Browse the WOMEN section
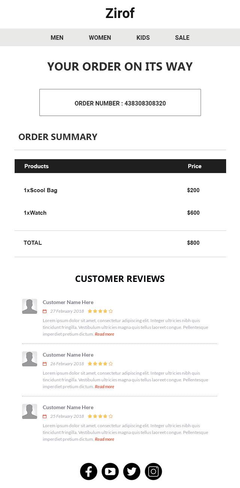The image size is (240, 488). click(x=100, y=38)
